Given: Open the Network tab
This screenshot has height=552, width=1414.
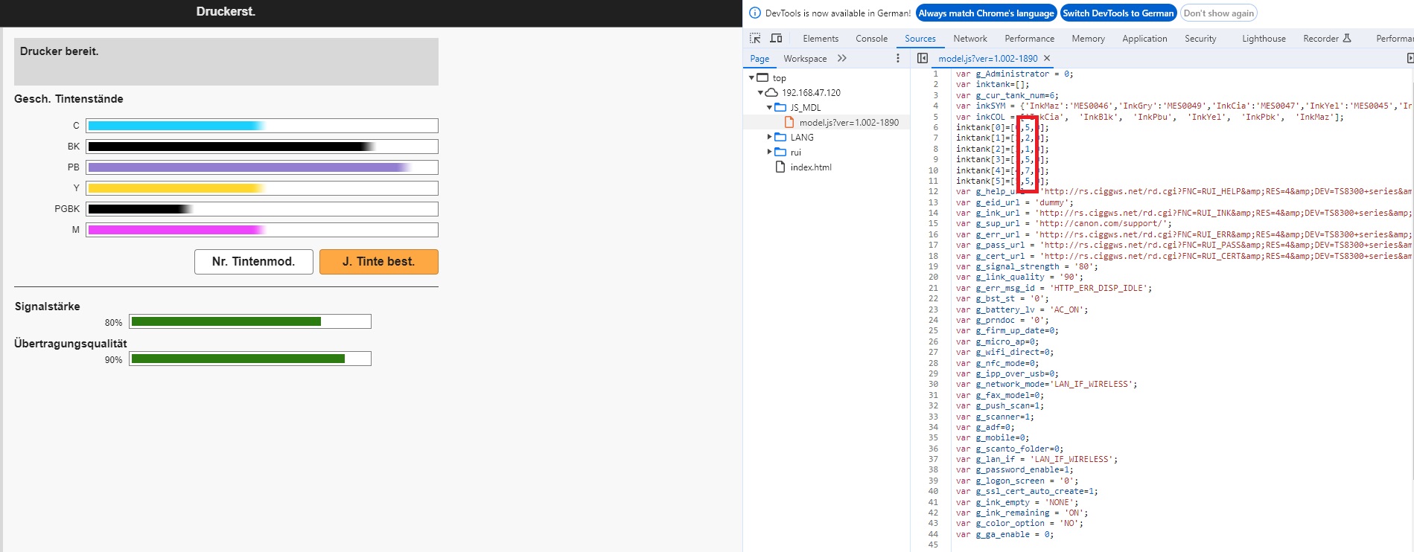Looking at the screenshot, I should click(x=970, y=38).
